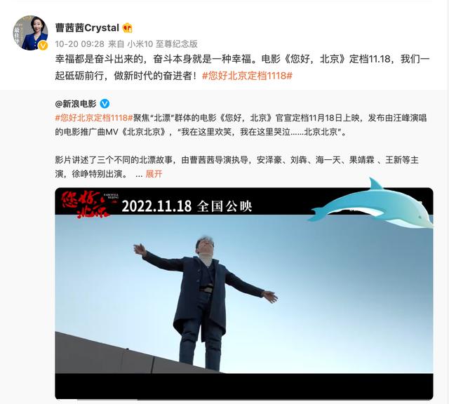Click reposted paragraph mentioning 曹茜茜导演执导

[x=237, y=167]
